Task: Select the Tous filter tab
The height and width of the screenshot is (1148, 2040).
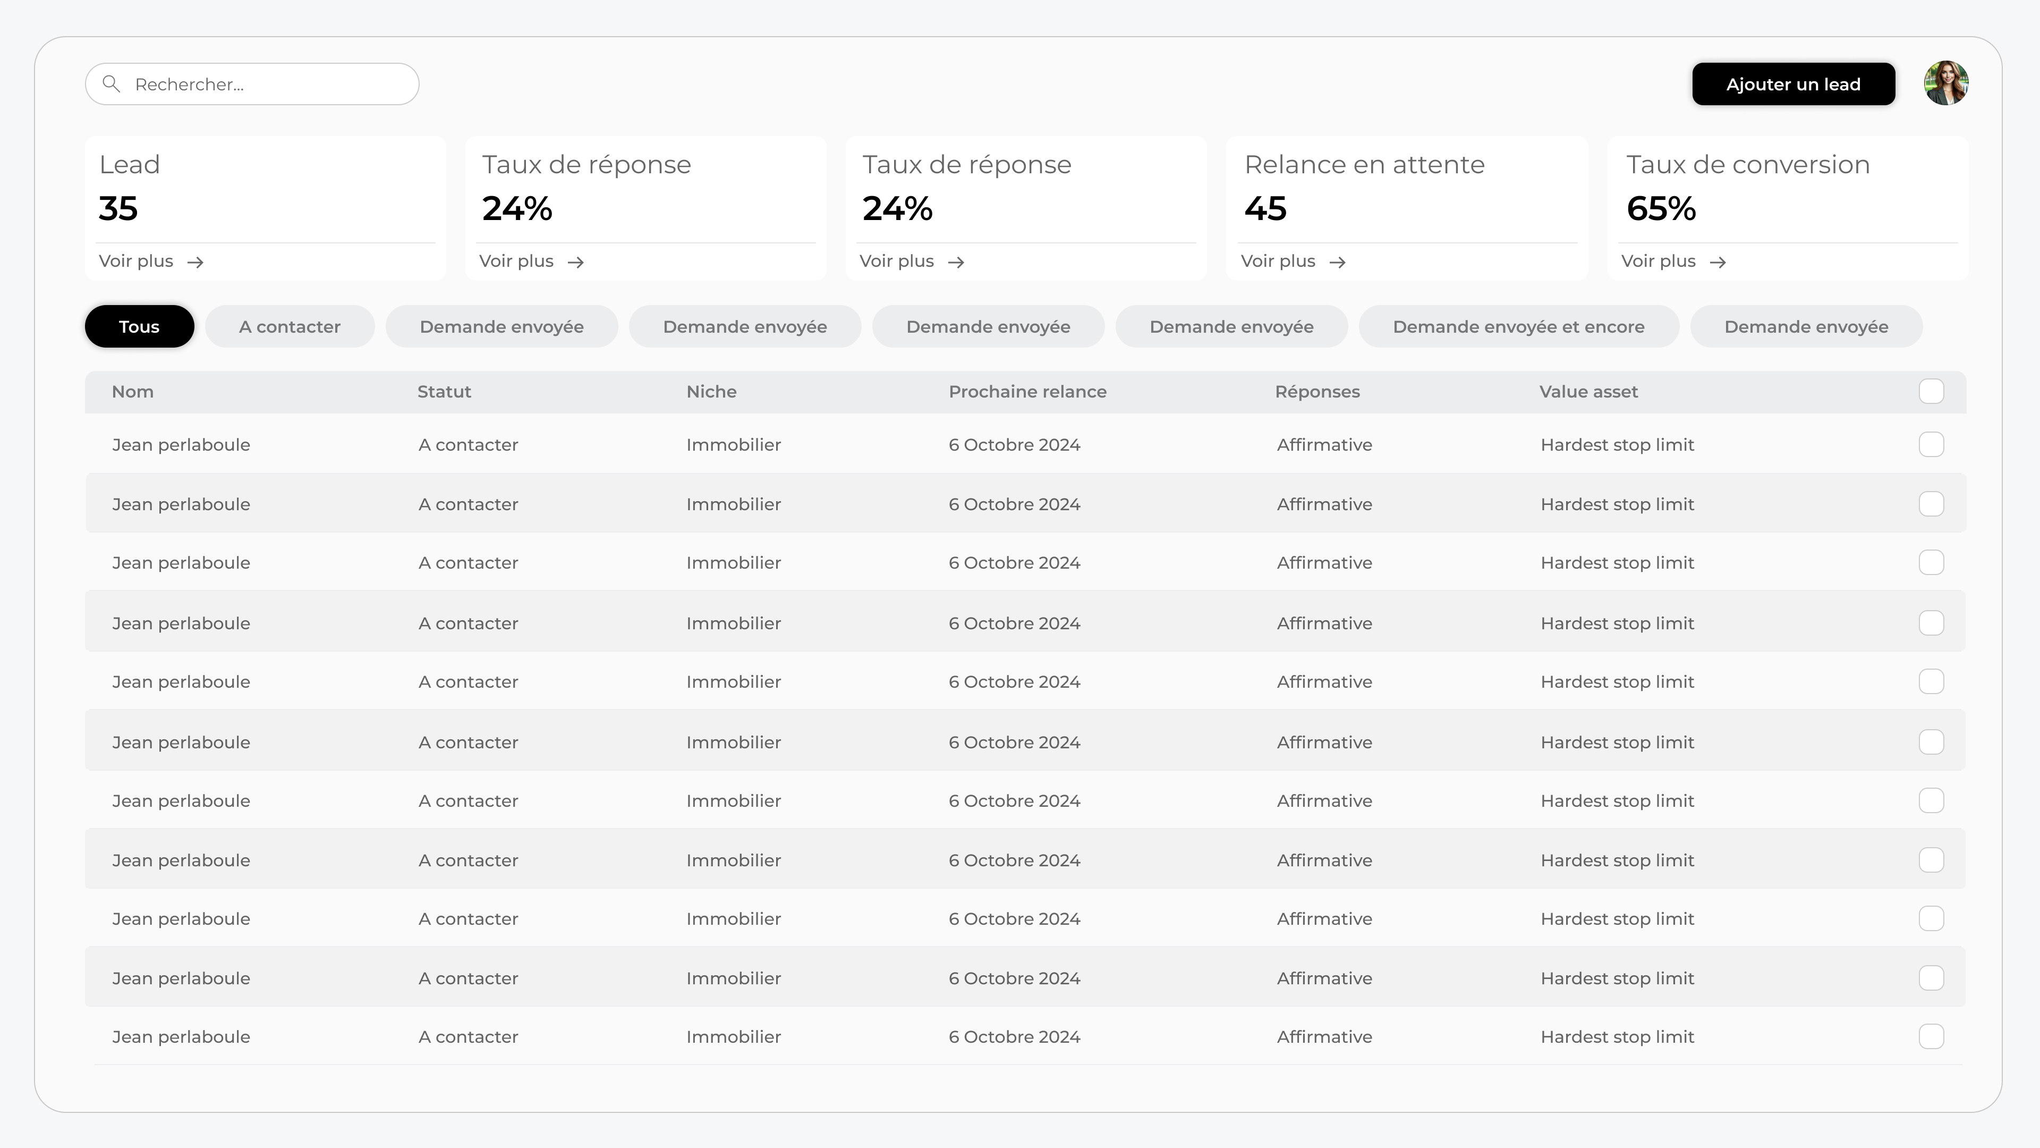Action: 139,326
